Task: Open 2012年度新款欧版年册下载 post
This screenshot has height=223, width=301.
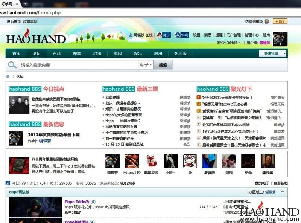Action: coord(54,134)
